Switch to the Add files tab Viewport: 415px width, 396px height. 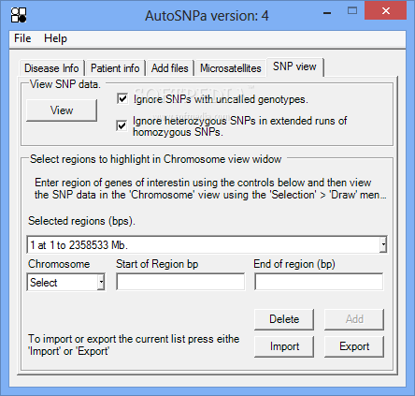tap(170, 68)
